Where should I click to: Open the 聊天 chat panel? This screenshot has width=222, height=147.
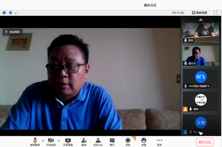click(112, 141)
